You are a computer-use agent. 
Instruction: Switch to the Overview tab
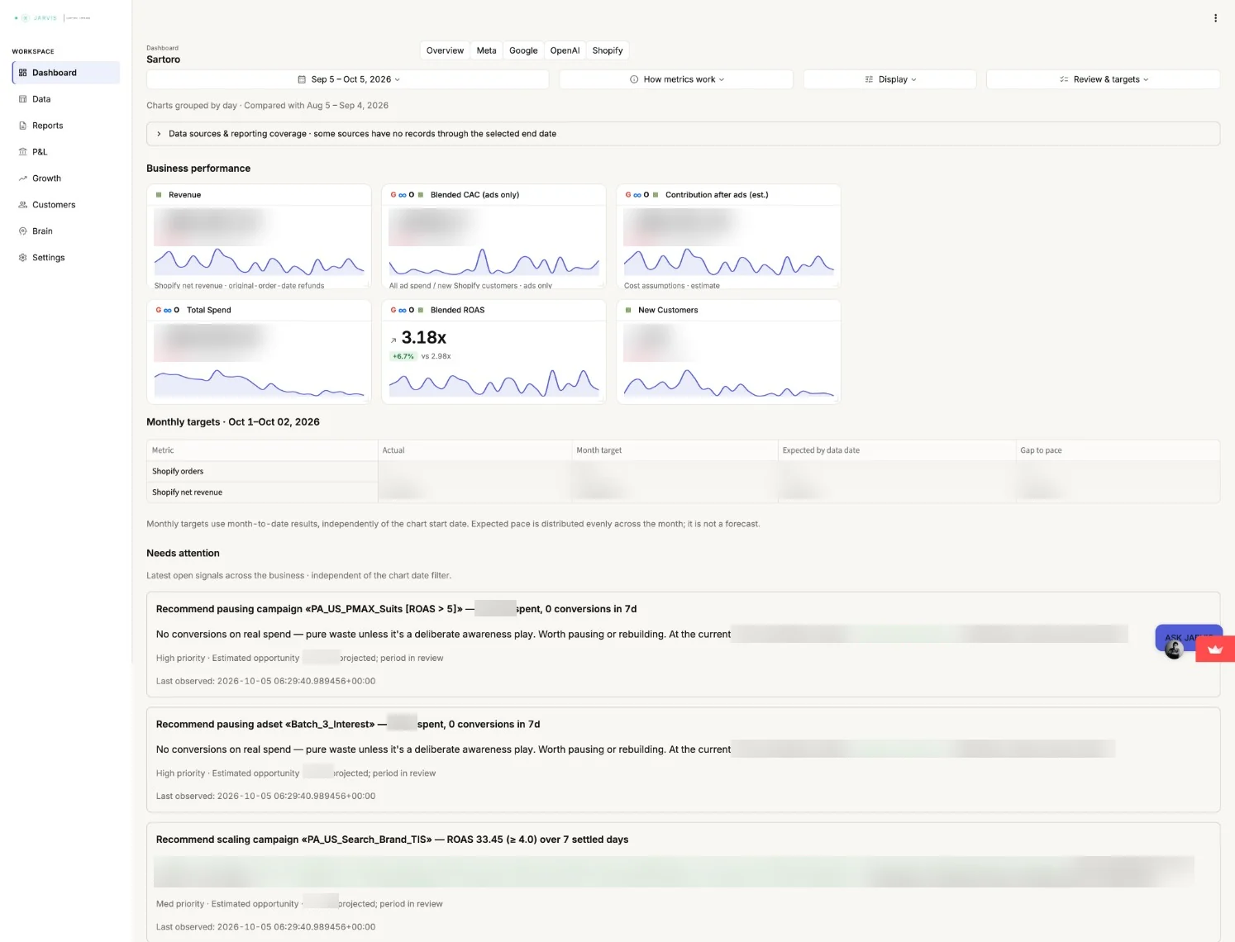[x=445, y=50]
